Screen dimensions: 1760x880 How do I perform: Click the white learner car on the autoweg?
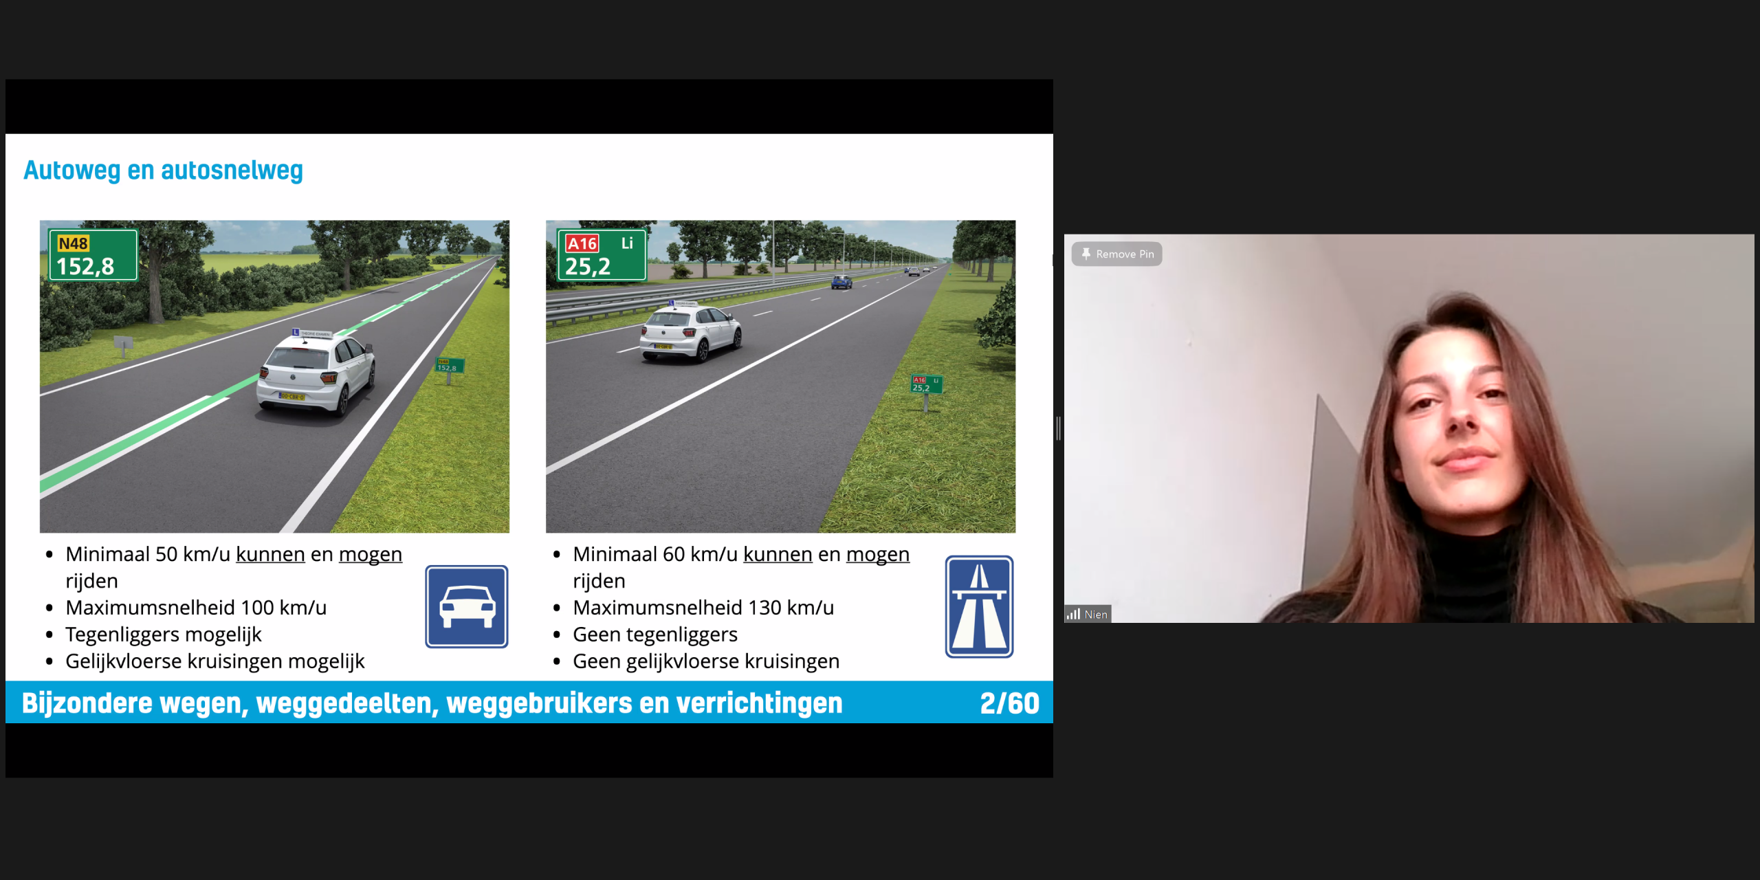point(316,371)
